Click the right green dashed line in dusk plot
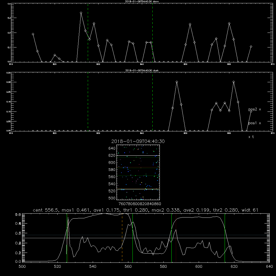This screenshot has height=276, width=276. [x=152, y=102]
